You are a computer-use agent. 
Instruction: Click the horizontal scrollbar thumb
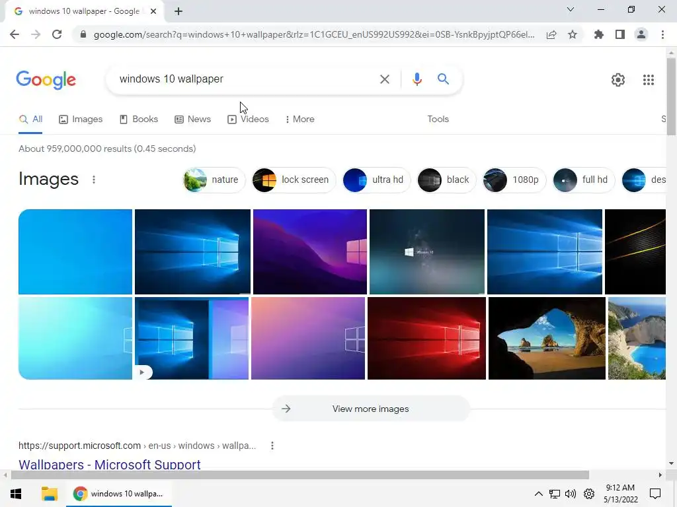(300, 475)
